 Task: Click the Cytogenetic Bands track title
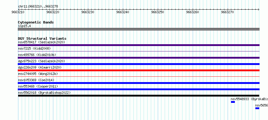click(x=36, y=22)
